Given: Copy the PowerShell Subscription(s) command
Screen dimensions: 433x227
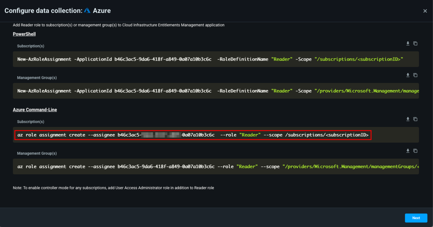Looking at the screenshot, I should pyautogui.click(x=415, y=43).
